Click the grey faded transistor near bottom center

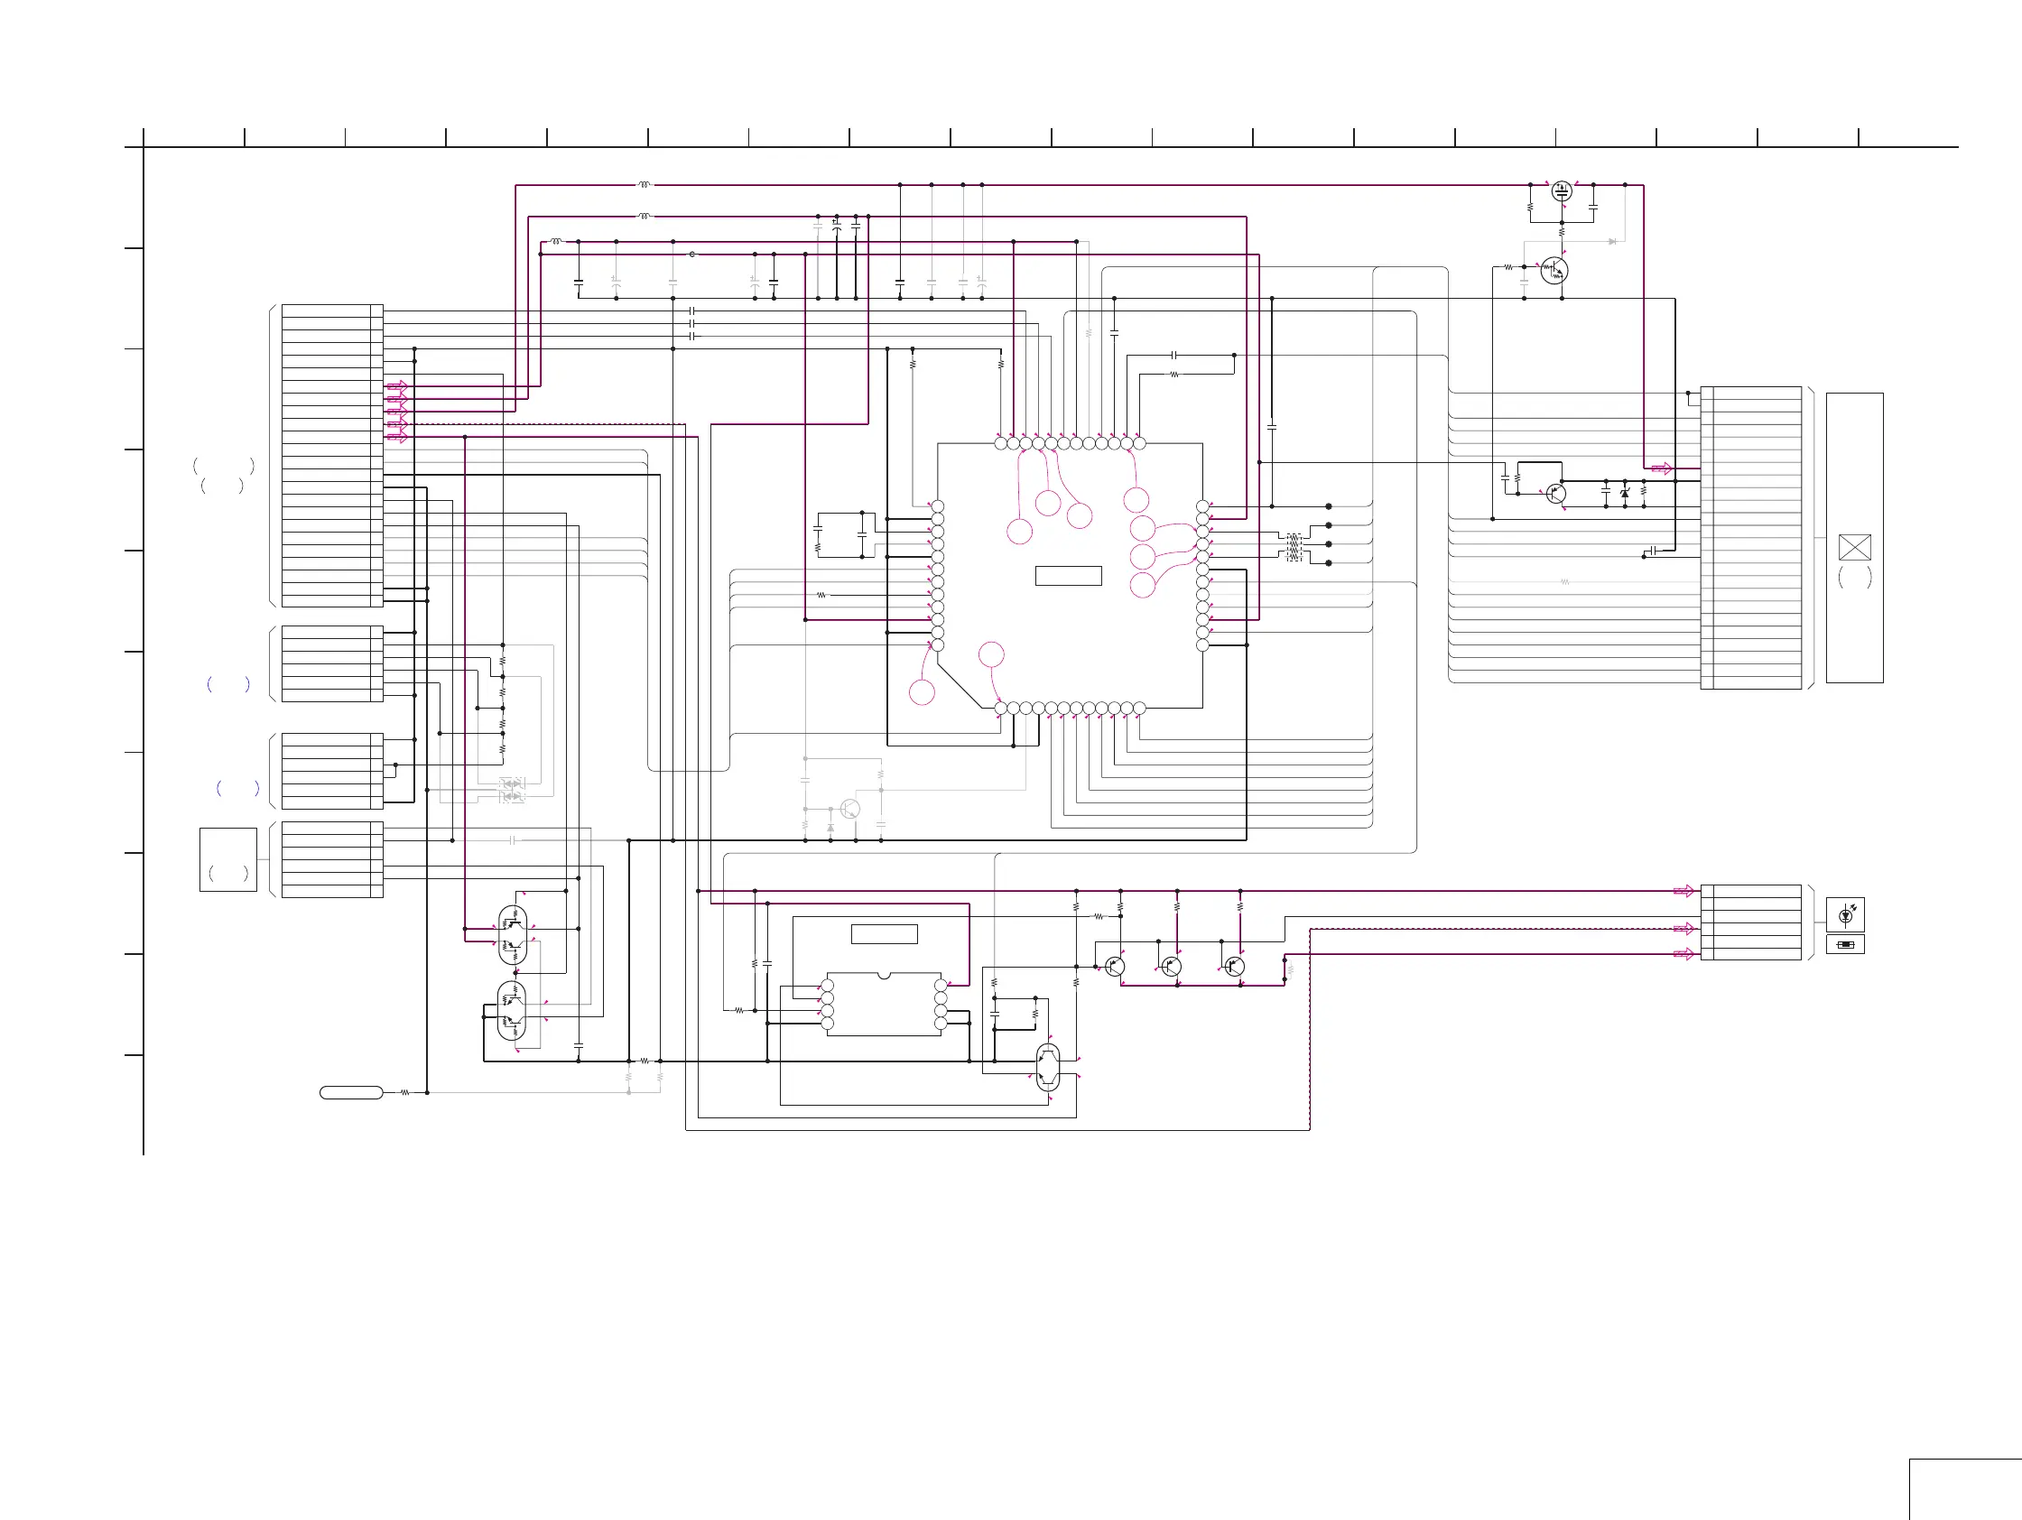coord(849,809)
